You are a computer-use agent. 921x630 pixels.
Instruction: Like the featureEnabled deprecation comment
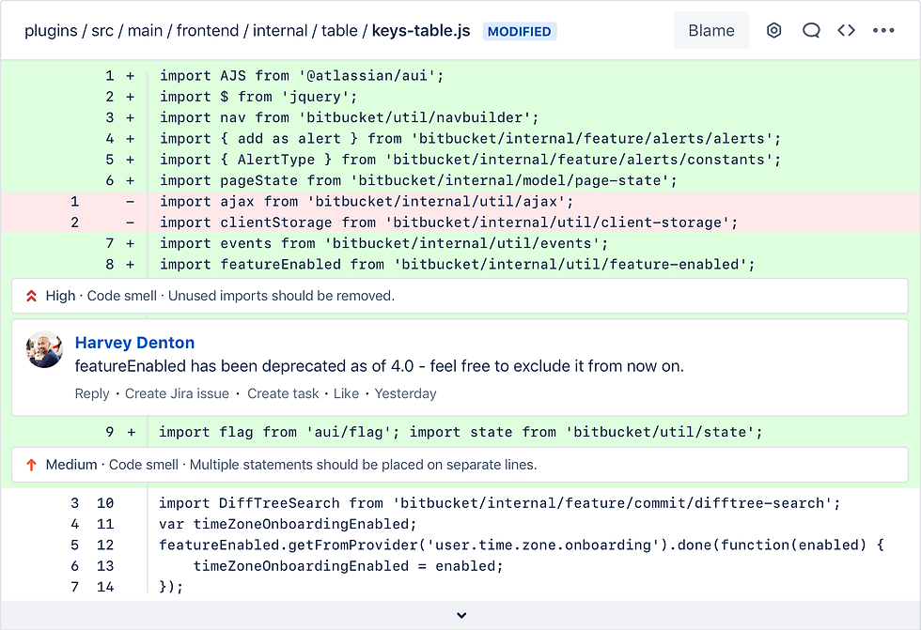click(346, 393)
